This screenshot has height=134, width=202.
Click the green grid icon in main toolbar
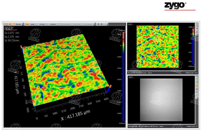point(7,24)
